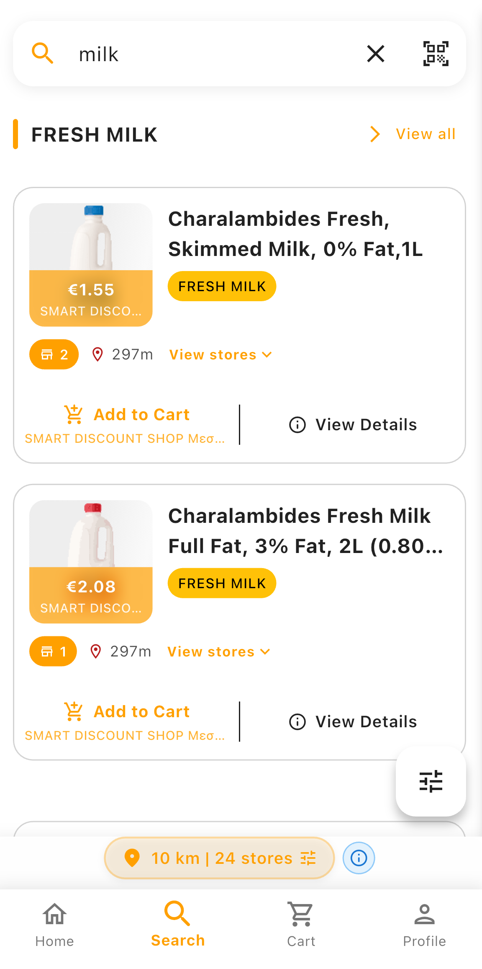Open the 2 stores badge on skimmed milk
Image resolution: width=482 pixels, height=969 pixels.
pyautogui.click(x=54, y=354)
